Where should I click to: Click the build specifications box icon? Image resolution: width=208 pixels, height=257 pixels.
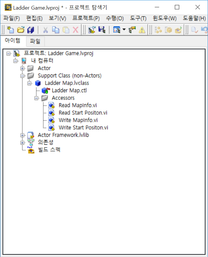(31, 150)
